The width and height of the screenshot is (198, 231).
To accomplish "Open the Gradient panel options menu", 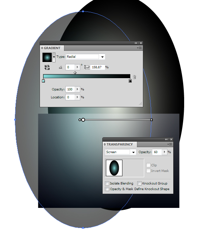I will pos(139,48).
